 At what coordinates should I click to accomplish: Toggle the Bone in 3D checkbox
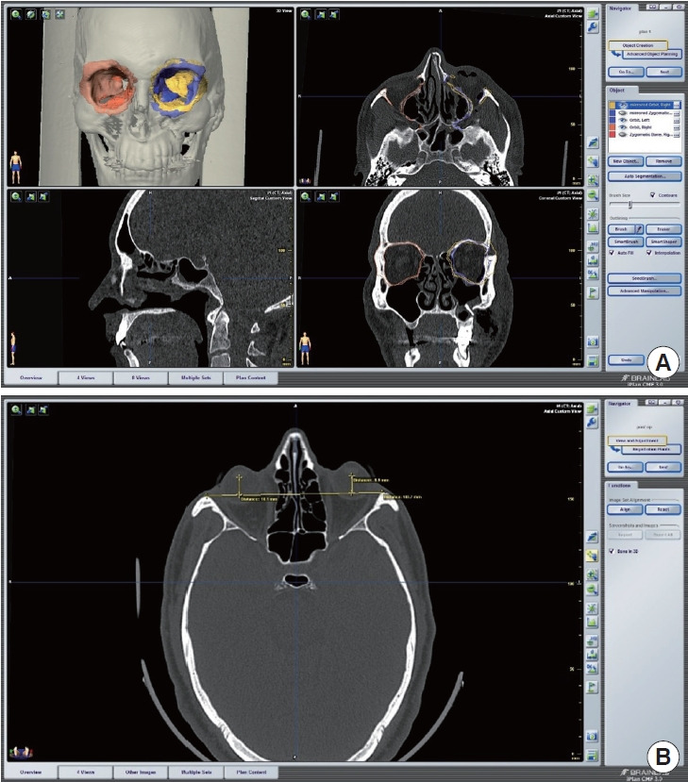[x=613, y=550]
